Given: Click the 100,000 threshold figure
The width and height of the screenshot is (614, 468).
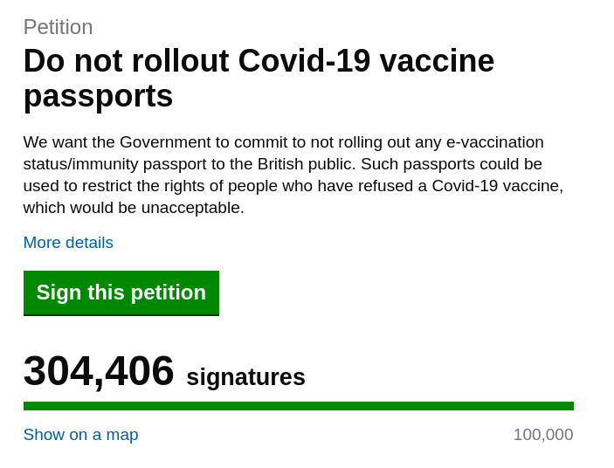Looking at the screenshot, I should click(542, 435).
